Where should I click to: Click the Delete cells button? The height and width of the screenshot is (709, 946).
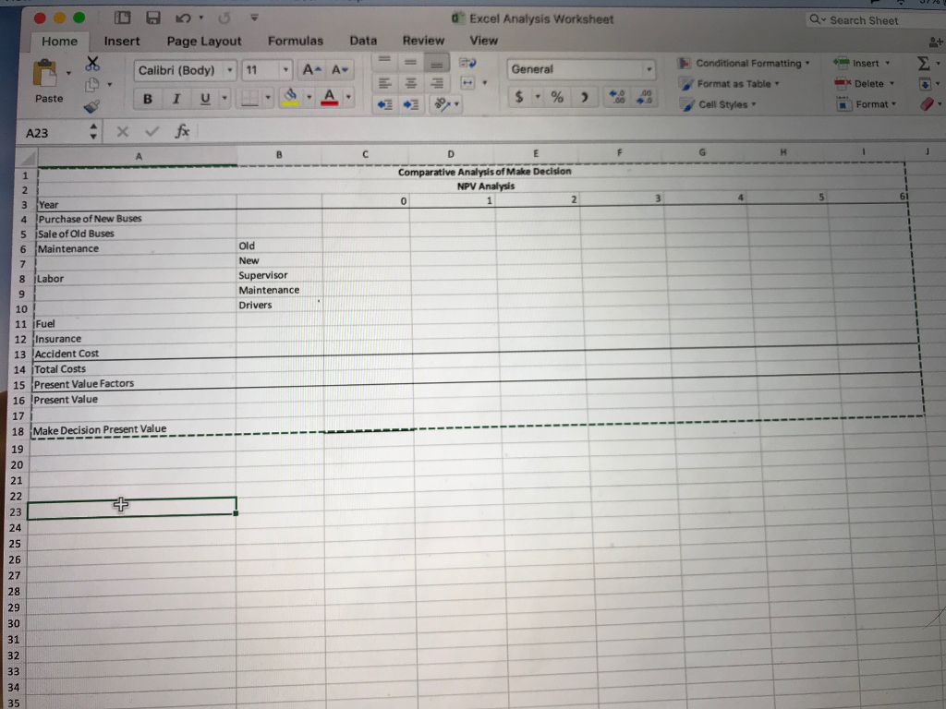coord(864,83)
